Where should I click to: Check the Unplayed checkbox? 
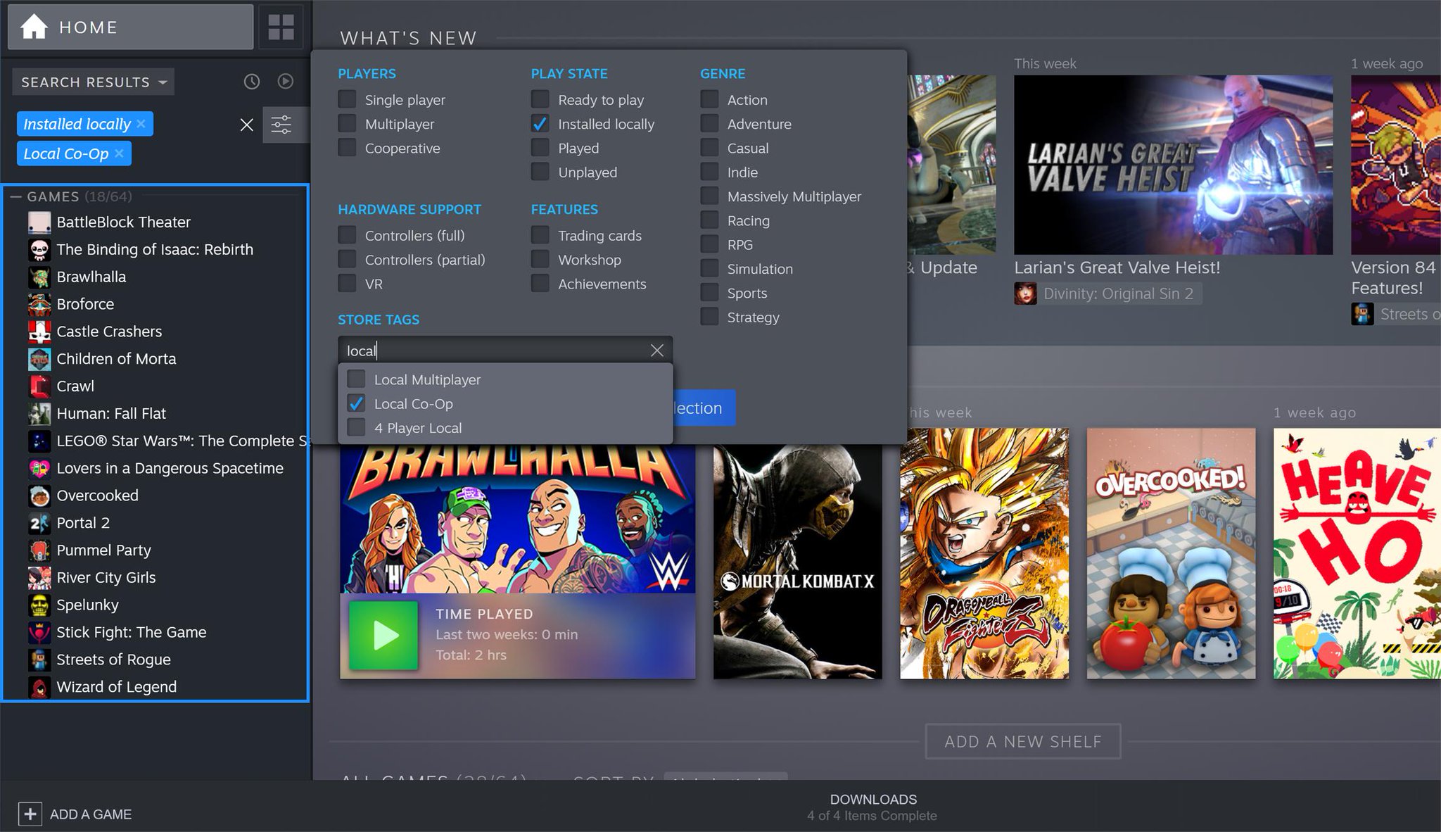[x=540, y=172]
